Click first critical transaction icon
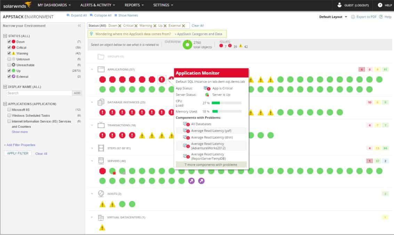 pos(103,135)
